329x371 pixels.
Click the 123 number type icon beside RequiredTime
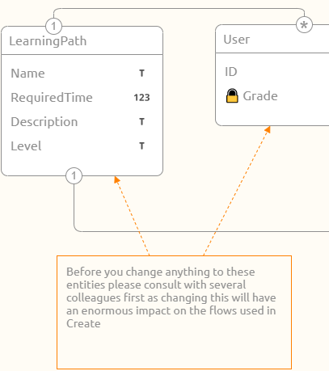[141, 98]
